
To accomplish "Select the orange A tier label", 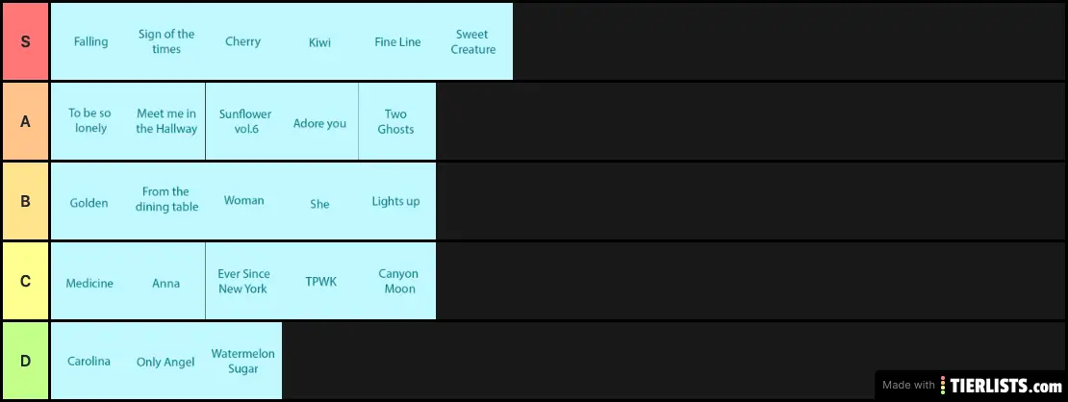I will 25,121.
